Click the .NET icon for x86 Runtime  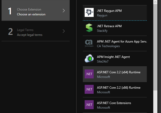tap(89, 89)
